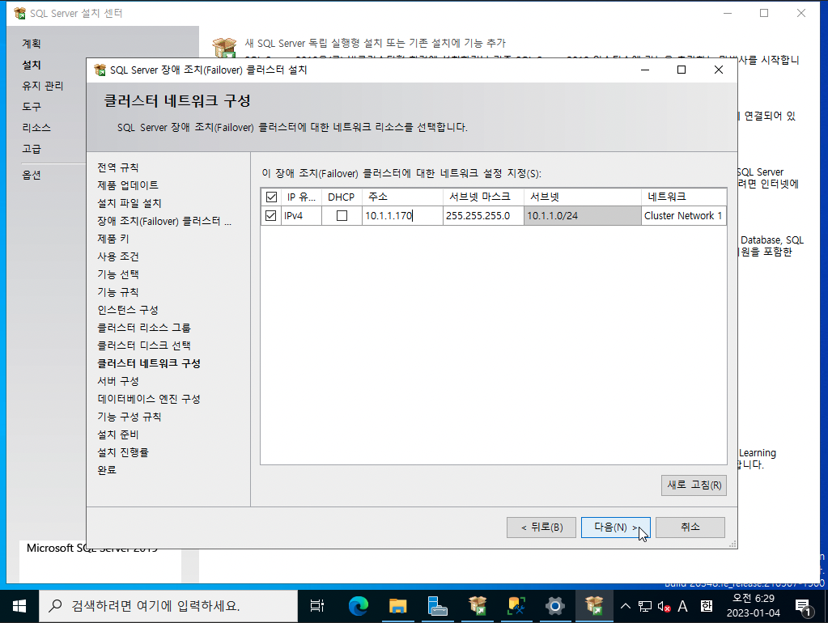The image size is (828, 623).
Task: Select the Cluster Network 1 cell
Action: 684,215
